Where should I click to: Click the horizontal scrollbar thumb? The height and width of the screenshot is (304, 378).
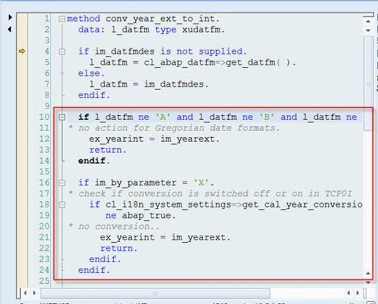pos(155,294)
